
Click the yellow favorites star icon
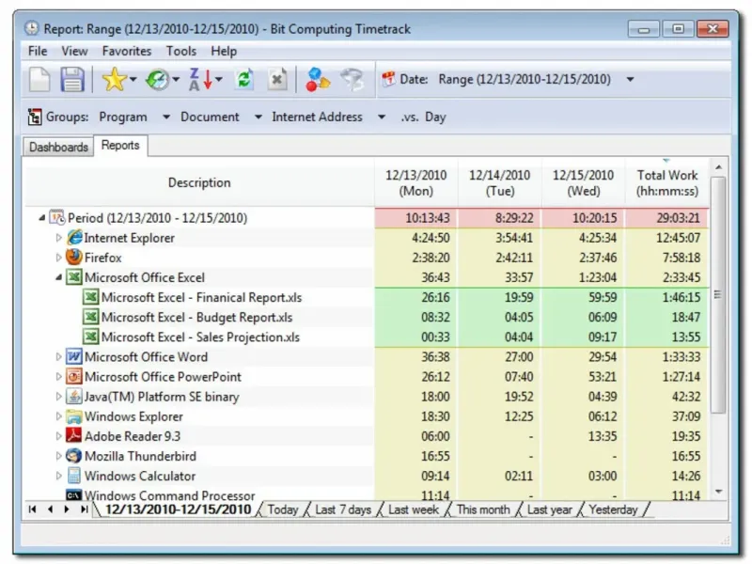pos(113,80)
